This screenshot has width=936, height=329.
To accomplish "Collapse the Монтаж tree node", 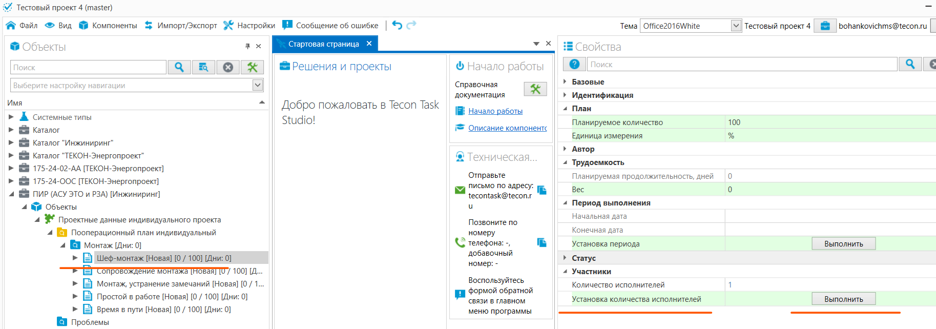I will 63,245.
